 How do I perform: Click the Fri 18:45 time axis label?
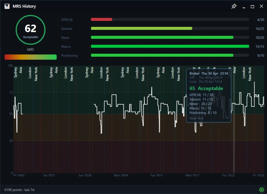click(19, 175)
